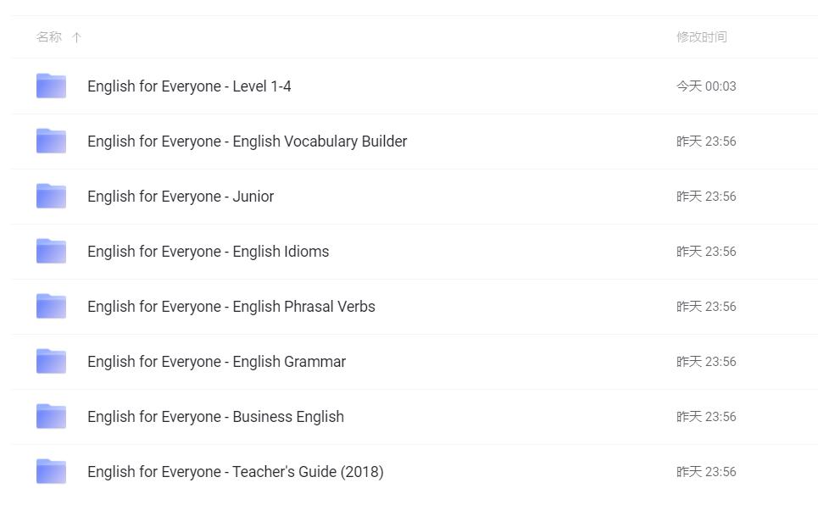
Task: Click the English Phrasal Verbs folder icon
Action: [51, 306]
